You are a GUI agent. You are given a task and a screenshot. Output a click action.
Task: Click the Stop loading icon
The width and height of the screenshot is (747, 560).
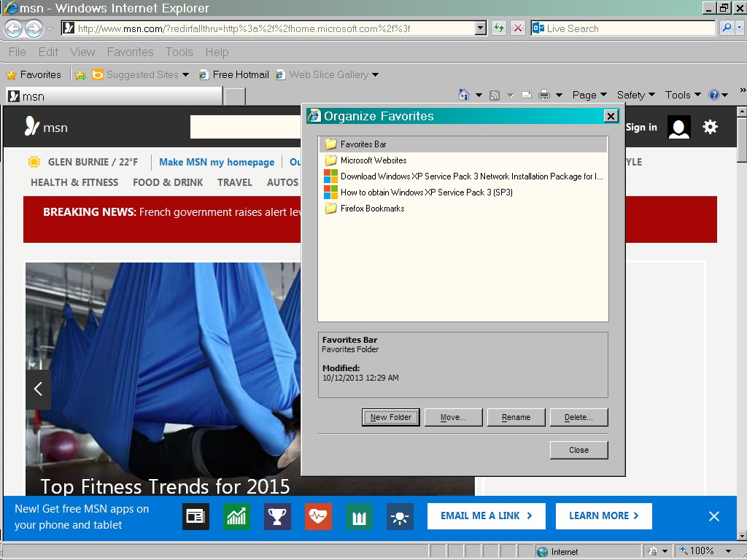click(518, 28)
